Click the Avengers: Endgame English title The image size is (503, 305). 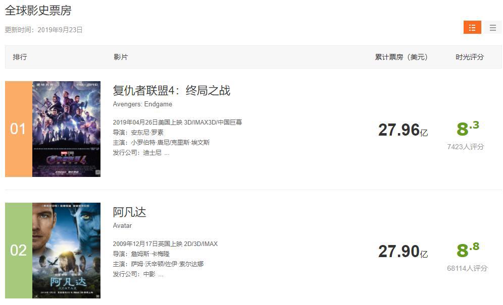142,104
